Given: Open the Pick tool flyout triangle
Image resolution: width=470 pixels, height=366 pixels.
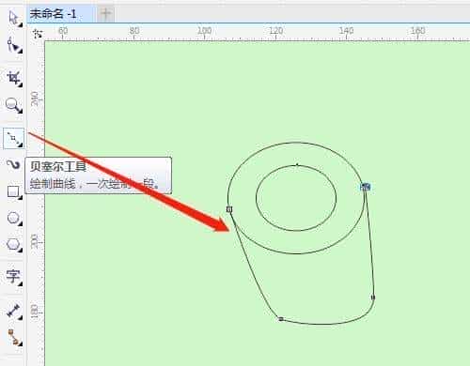Looking at the screenshot, I should [20, 24].
